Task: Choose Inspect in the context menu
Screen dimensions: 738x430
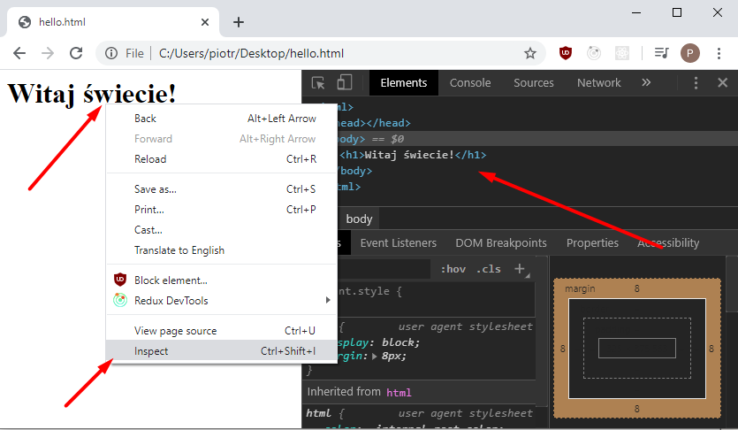Action: (222, 351)
